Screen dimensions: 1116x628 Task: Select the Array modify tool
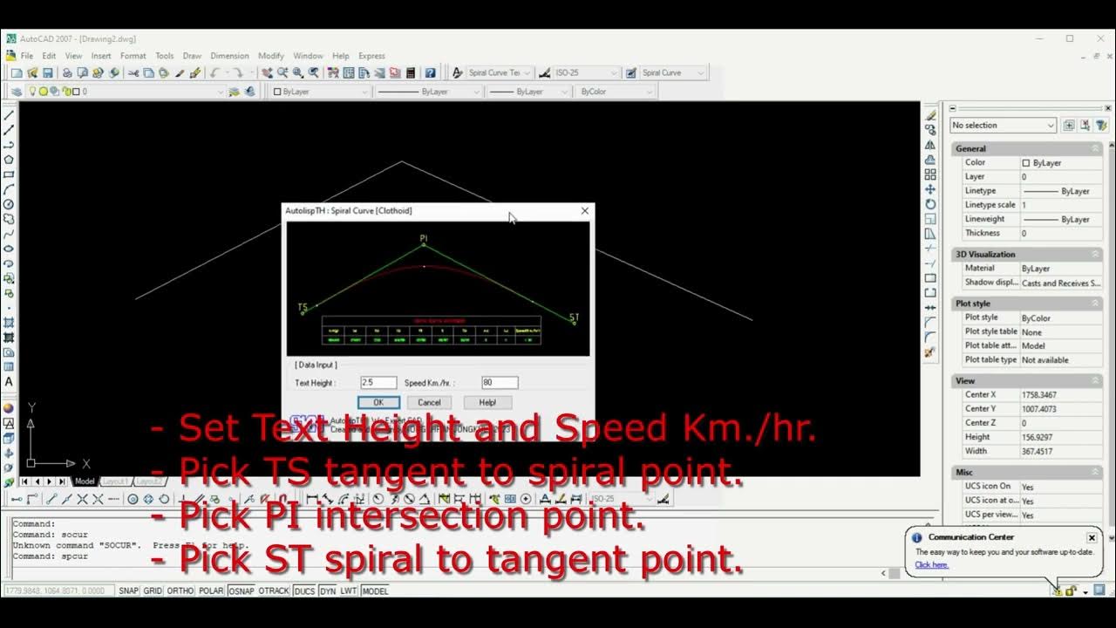[x=930, y=174]
